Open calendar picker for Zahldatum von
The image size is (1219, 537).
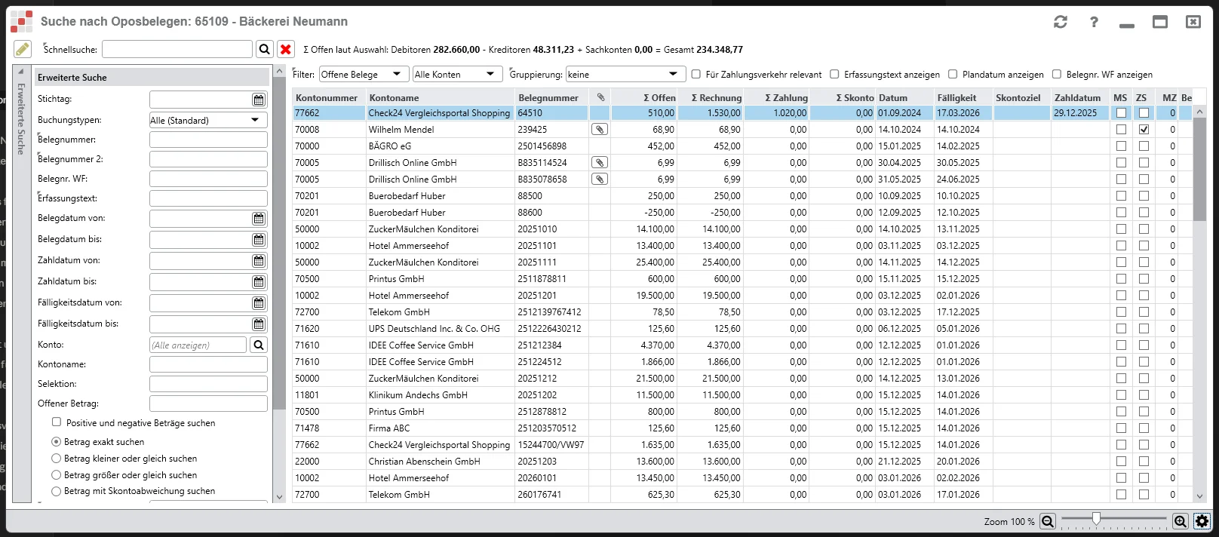259,261
